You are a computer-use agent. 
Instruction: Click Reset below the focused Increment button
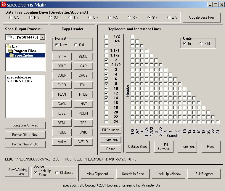110,149
